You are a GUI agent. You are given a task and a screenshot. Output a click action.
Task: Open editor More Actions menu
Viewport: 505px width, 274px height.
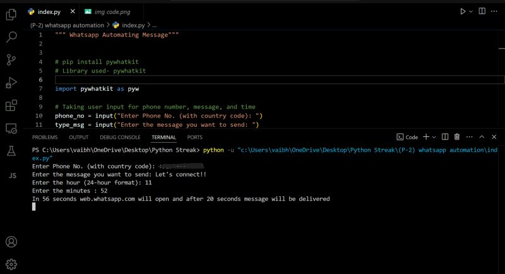click(494, 11)
